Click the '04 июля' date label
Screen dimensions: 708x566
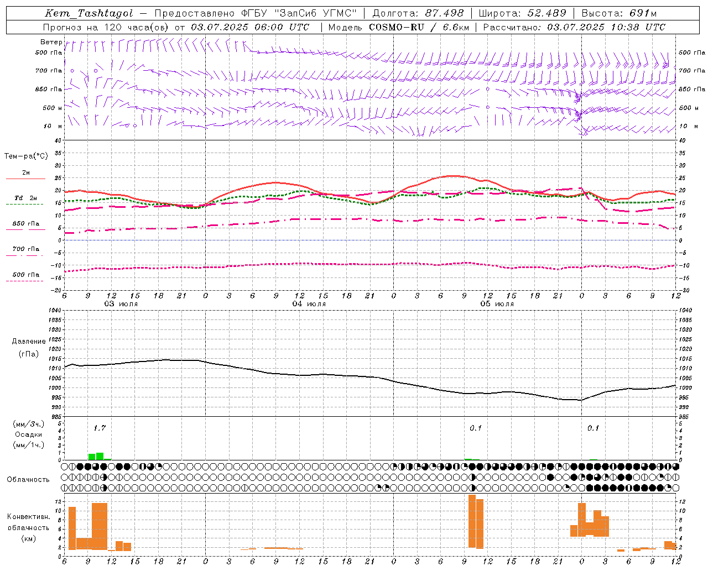tap(309, 304)
